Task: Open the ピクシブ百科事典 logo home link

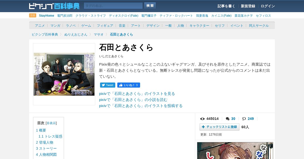Action: 54,6
